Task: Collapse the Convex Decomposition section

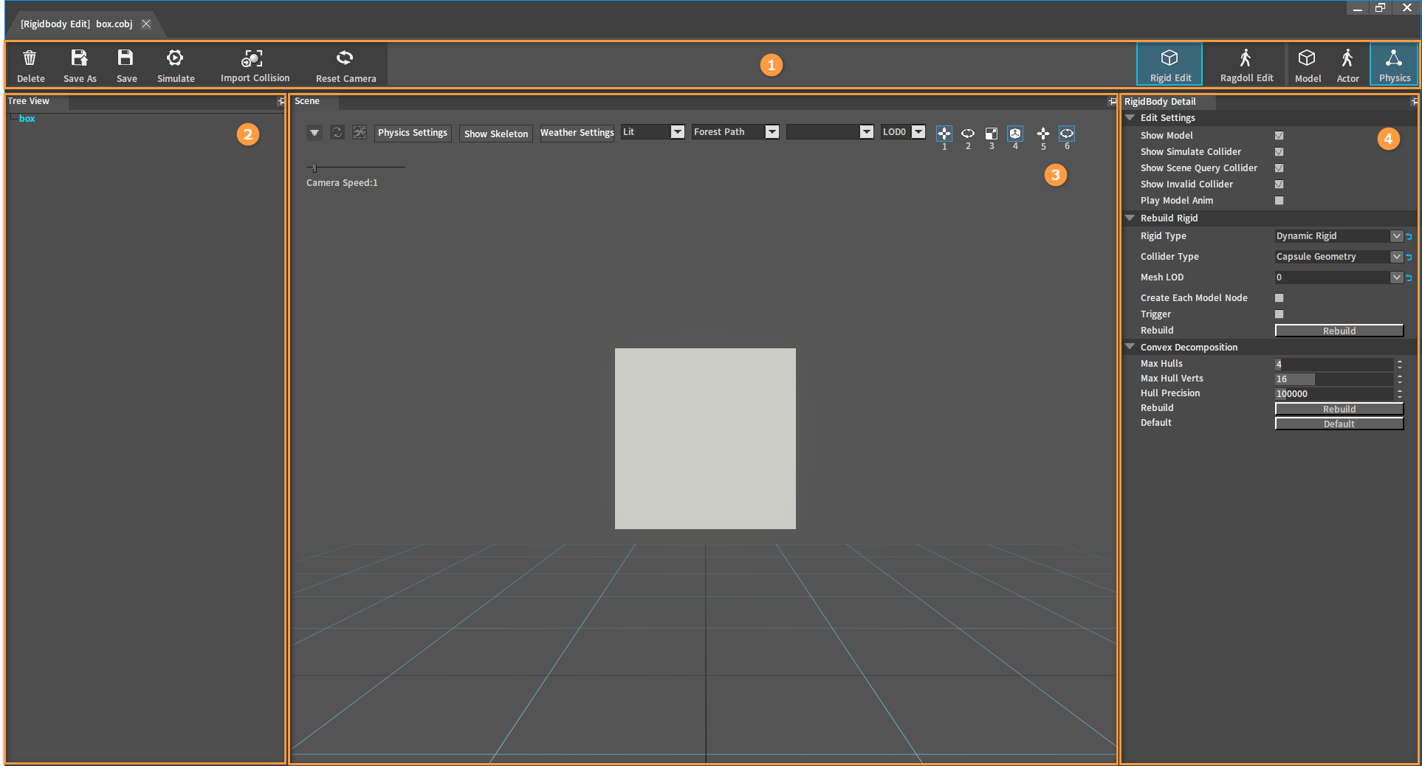Action: click(1130, 347)
